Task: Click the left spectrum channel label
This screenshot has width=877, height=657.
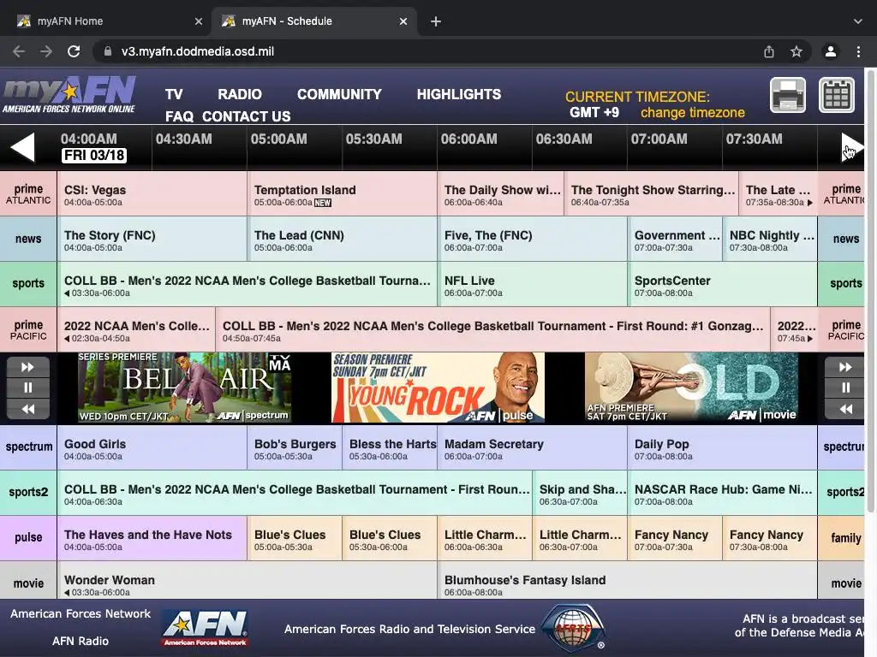Action: point(28,447)
